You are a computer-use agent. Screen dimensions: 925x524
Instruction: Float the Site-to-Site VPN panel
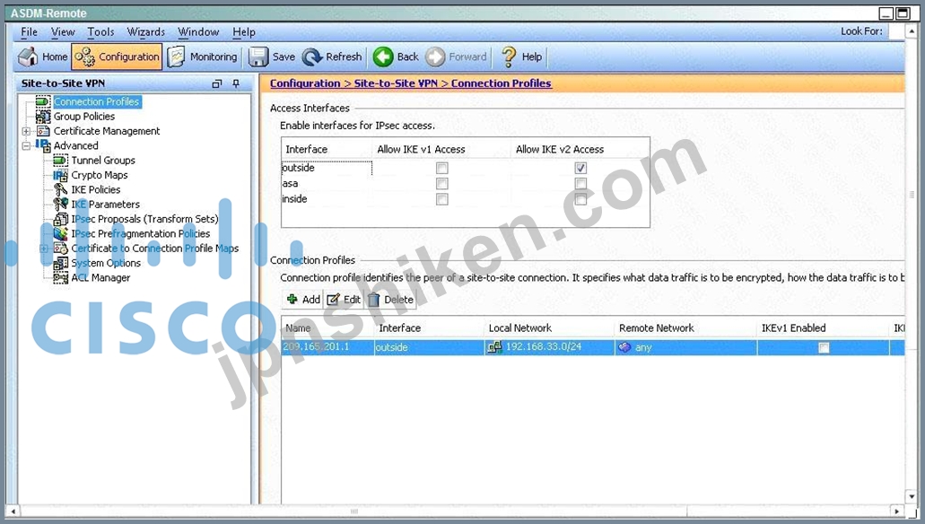click(217, 83)
